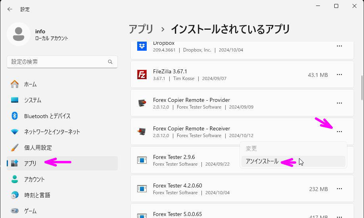Viewport: 364px width, 218px height.
Task: Click the 232 MB size value
Action: 318,189
